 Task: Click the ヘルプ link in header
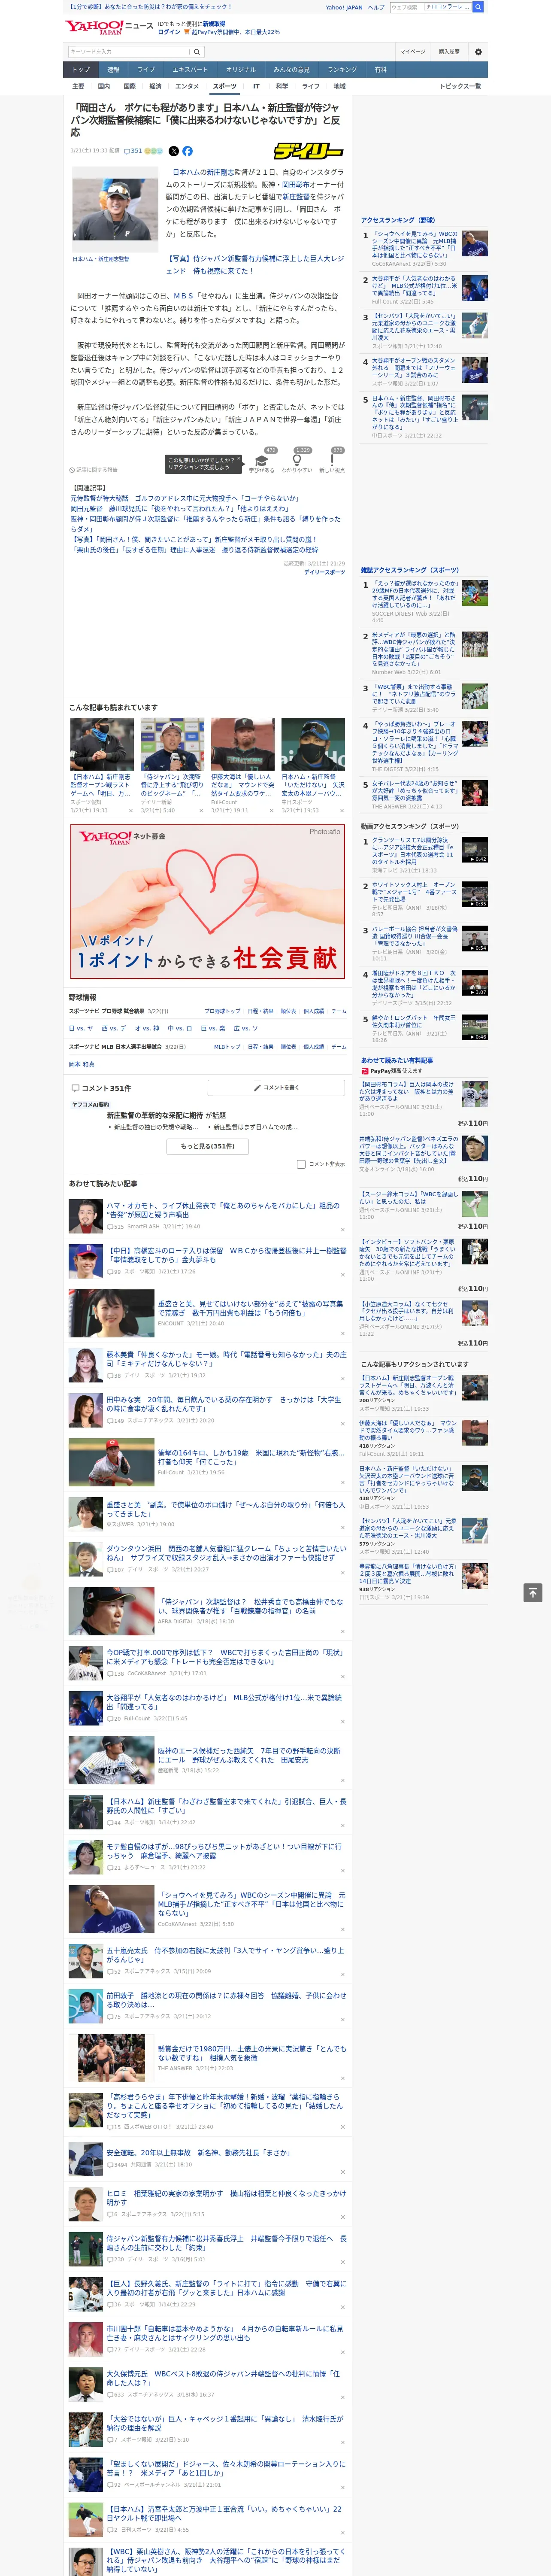coord(375,7)
